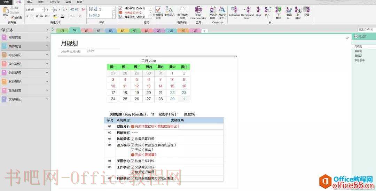Viewport: 376px width, 191px height.
Task: Open the 10月 section tab
Action: click(x=171, y=31)
